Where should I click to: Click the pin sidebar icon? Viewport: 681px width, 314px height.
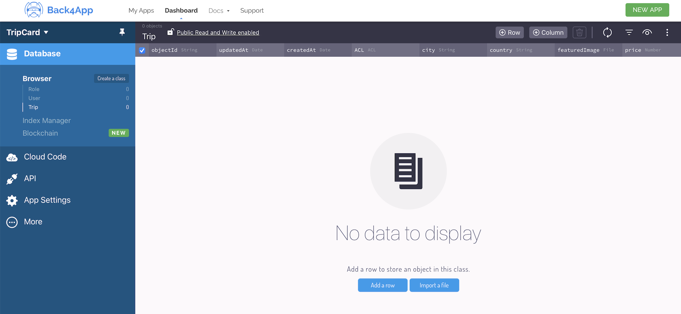(122, 32)
